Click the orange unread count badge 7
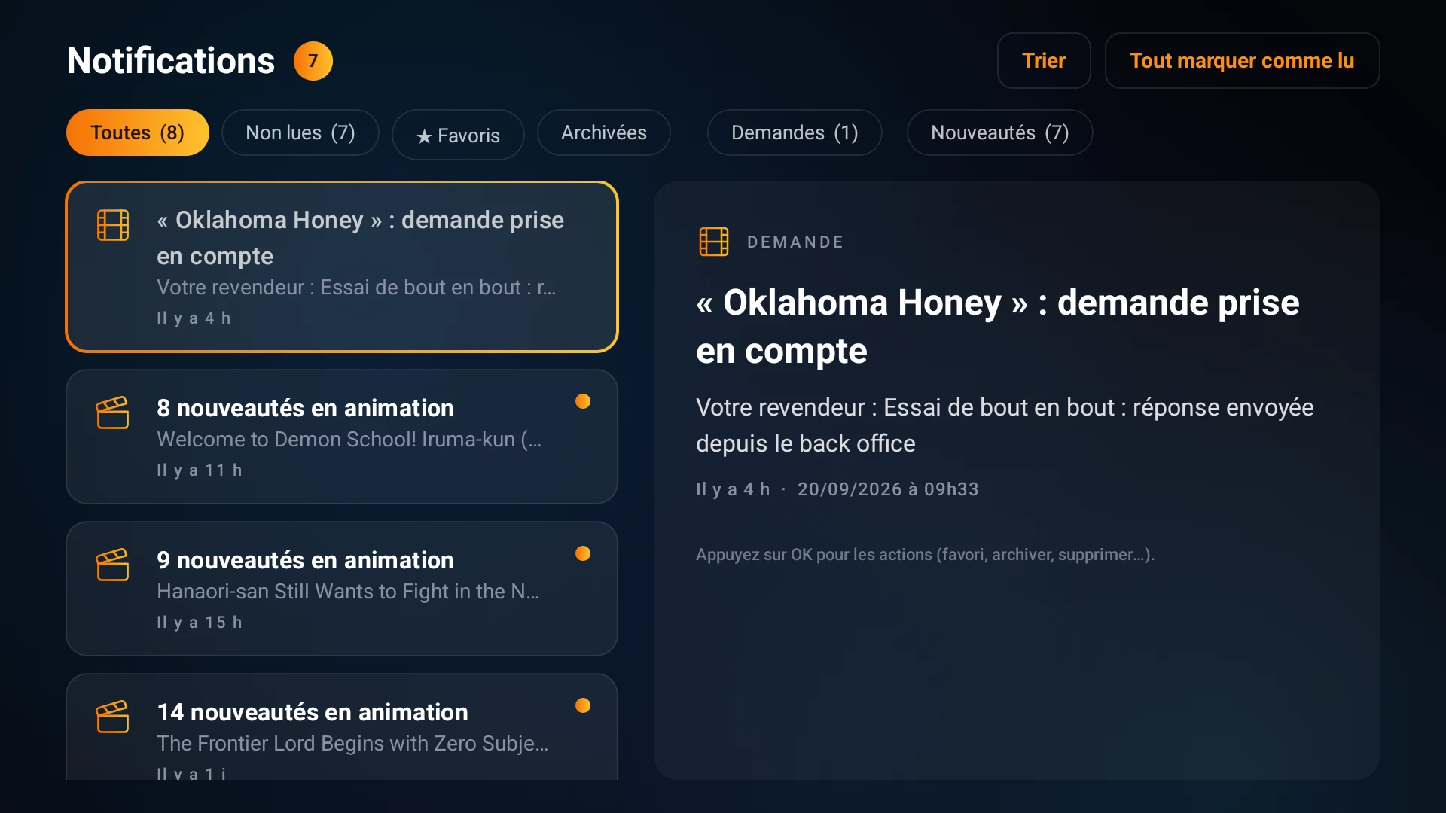Screen dimensions: 1446x813 tap(313, 61)
